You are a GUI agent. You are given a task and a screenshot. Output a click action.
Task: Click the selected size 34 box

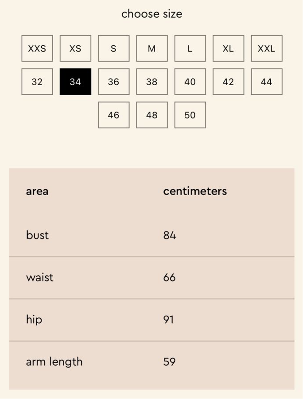click(x=75, y=82)
